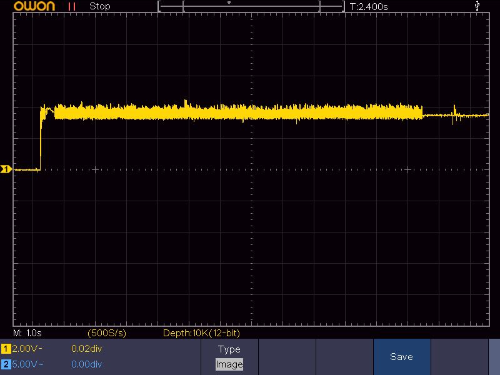Screen dimensions: 500x375
Task: Toggle channel 1 coupling at 2.00V readout
Action: pos(27,349)
